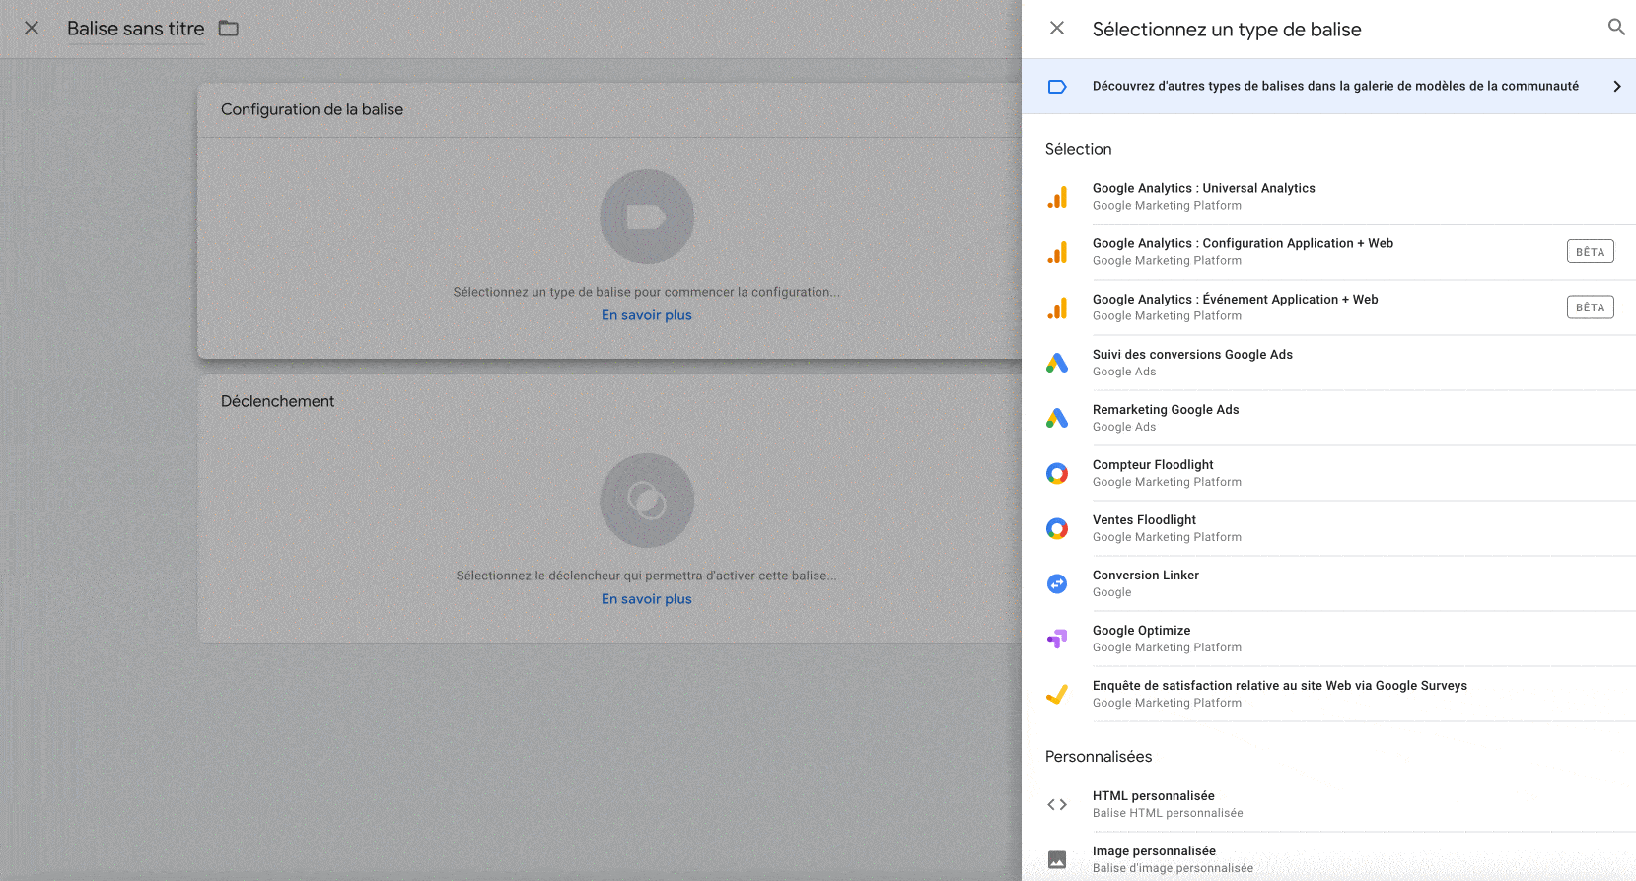The width and height of the screenshot is (1636, 881).
Task: Click the custom image icon
Action: pyautogui.click(x=1057, y=859)
